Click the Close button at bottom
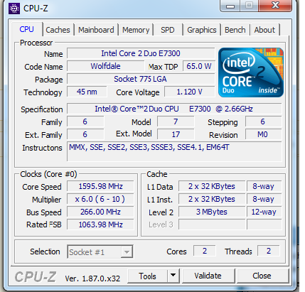 [262, 276]
